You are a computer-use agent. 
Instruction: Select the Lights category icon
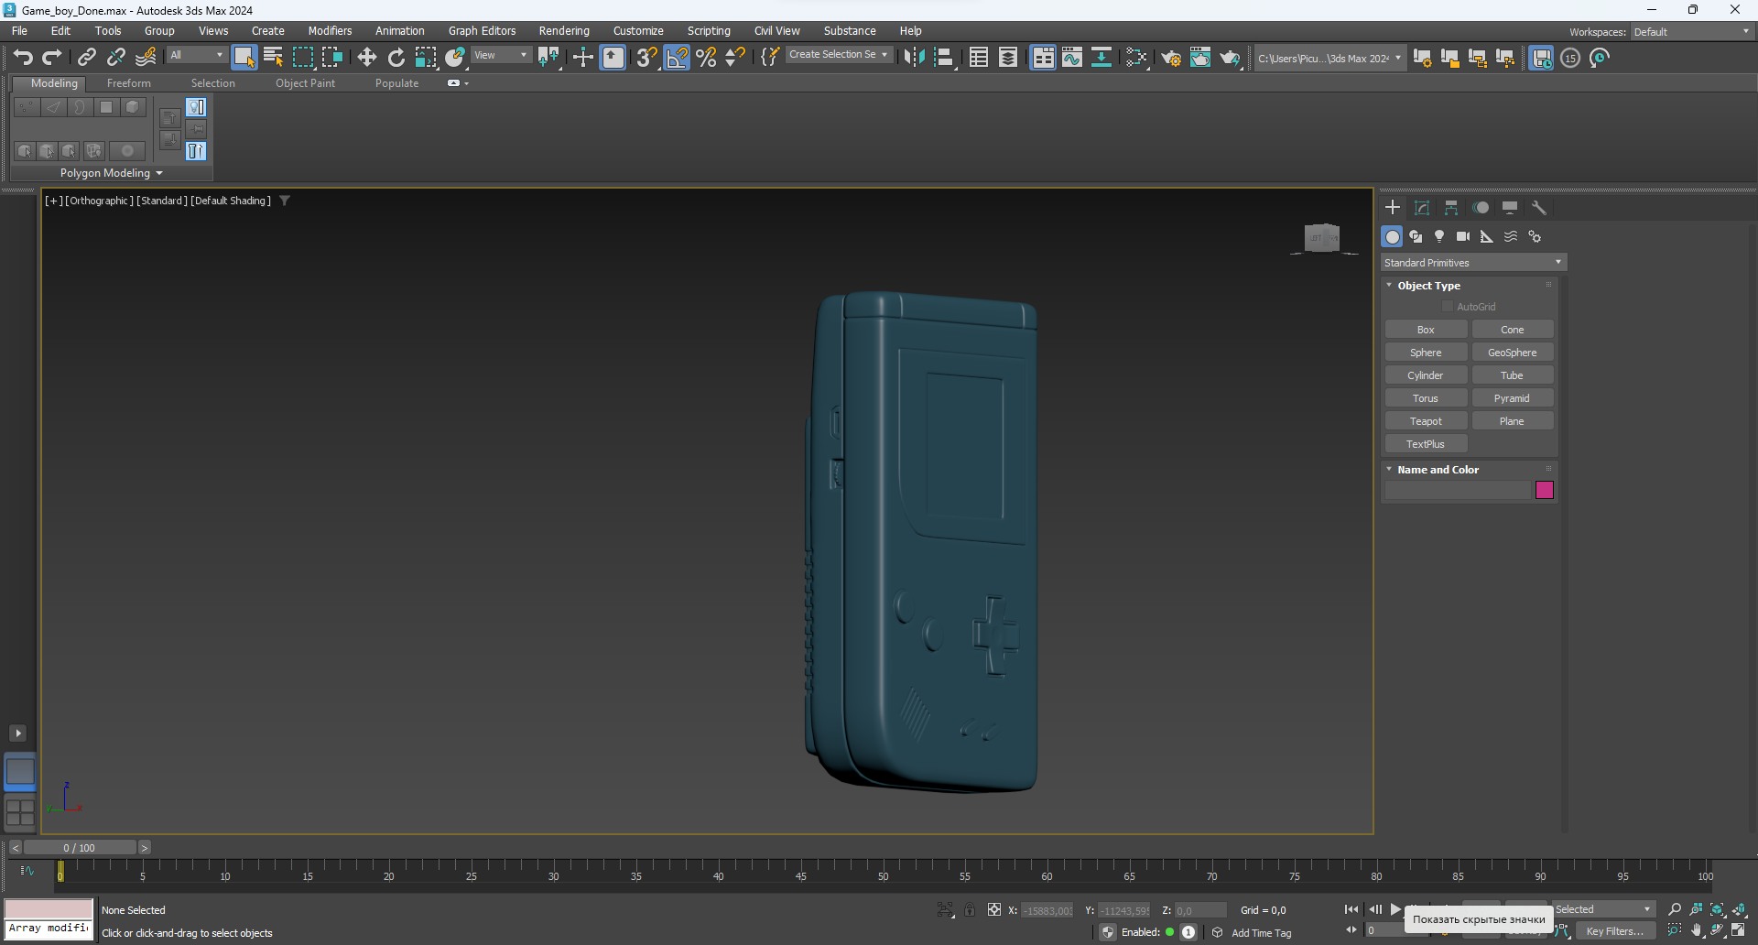pos(1439,236)
